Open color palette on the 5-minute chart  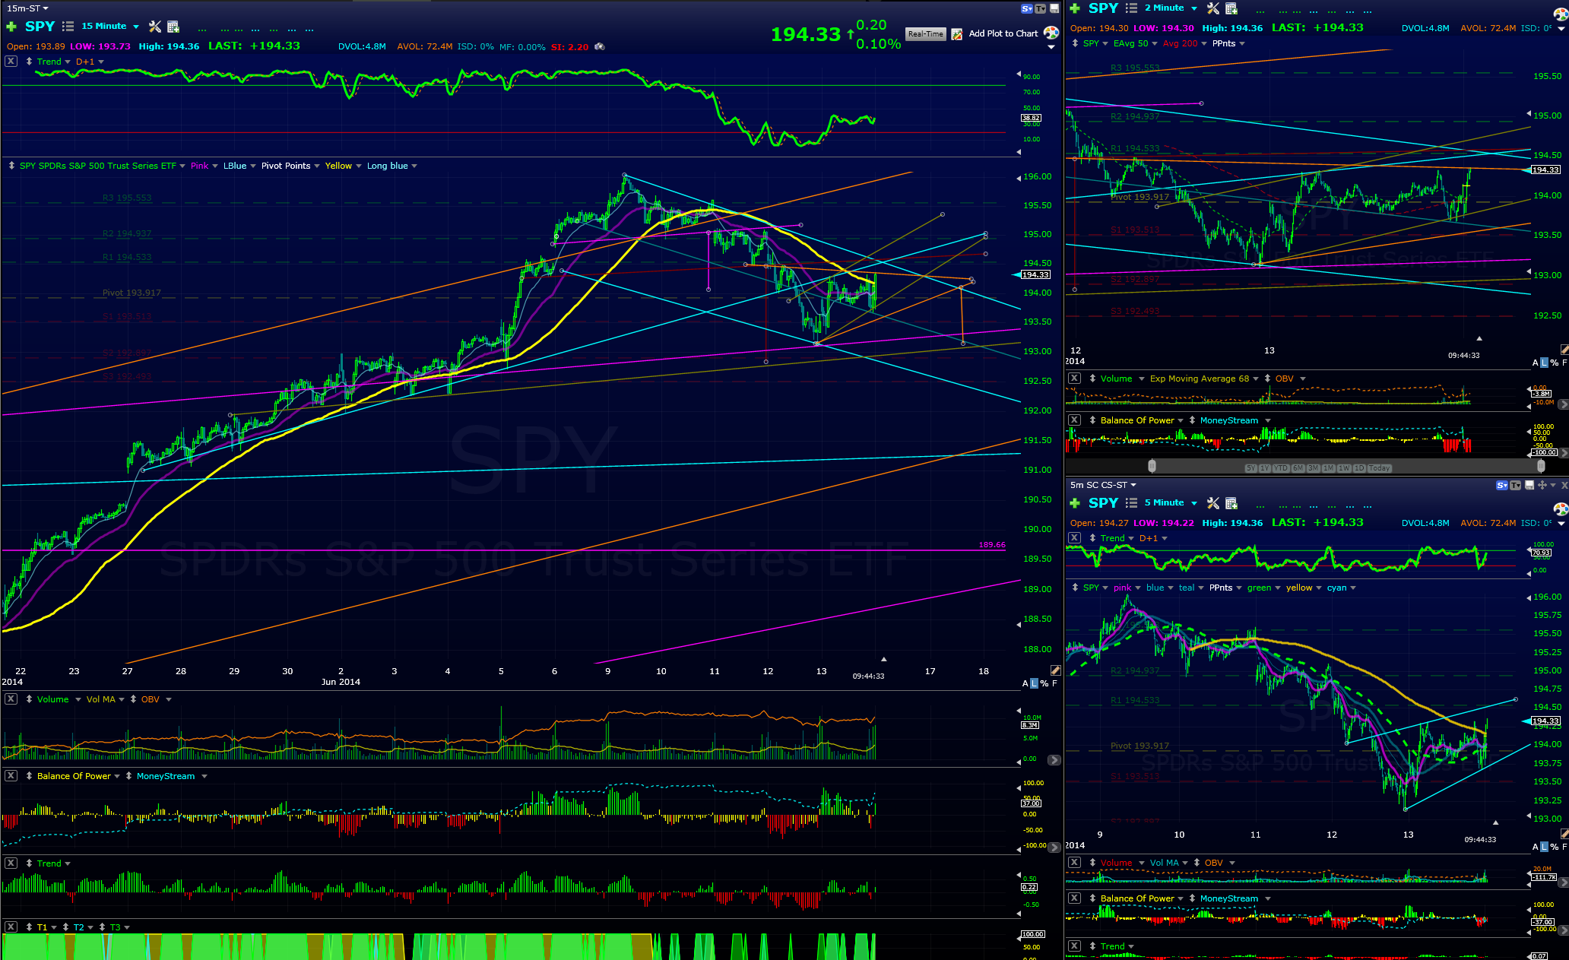coord(1561,509)
